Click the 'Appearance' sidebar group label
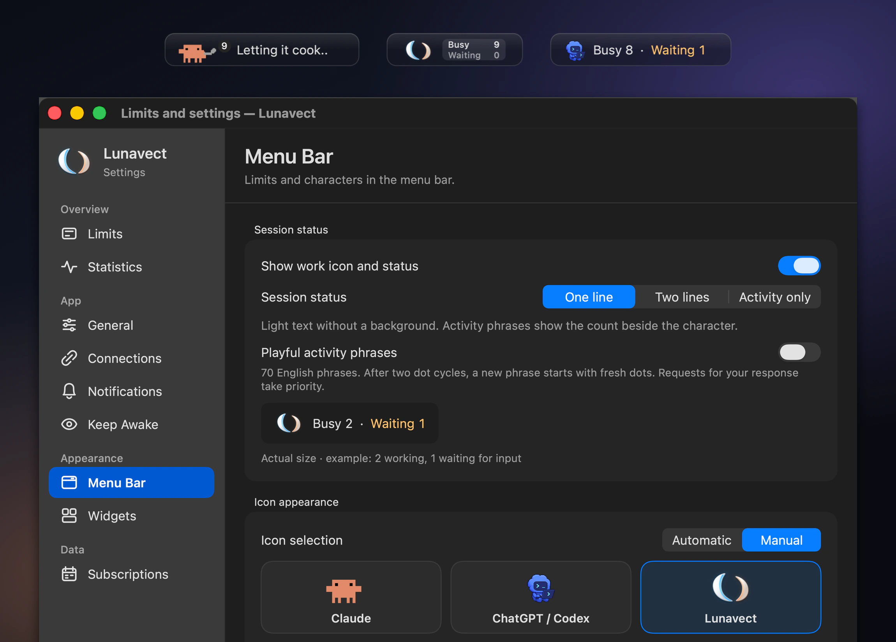This screenshot has height=642, width=896. click(92, 458)
